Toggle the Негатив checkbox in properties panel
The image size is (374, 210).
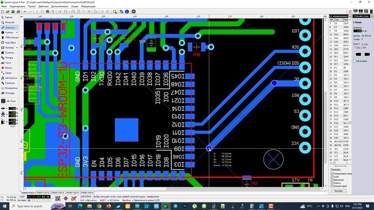[355, 61]
